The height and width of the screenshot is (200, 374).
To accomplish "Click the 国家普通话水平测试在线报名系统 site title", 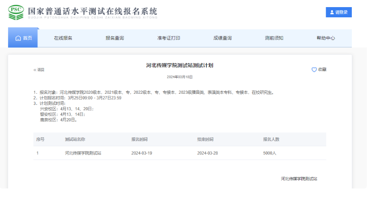I will click(x=92, y=12).
